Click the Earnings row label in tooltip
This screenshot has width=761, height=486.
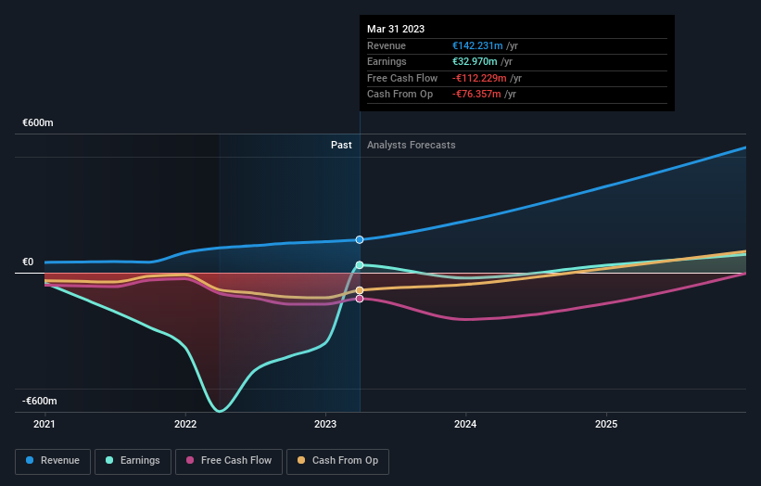(x=387, y=61)
